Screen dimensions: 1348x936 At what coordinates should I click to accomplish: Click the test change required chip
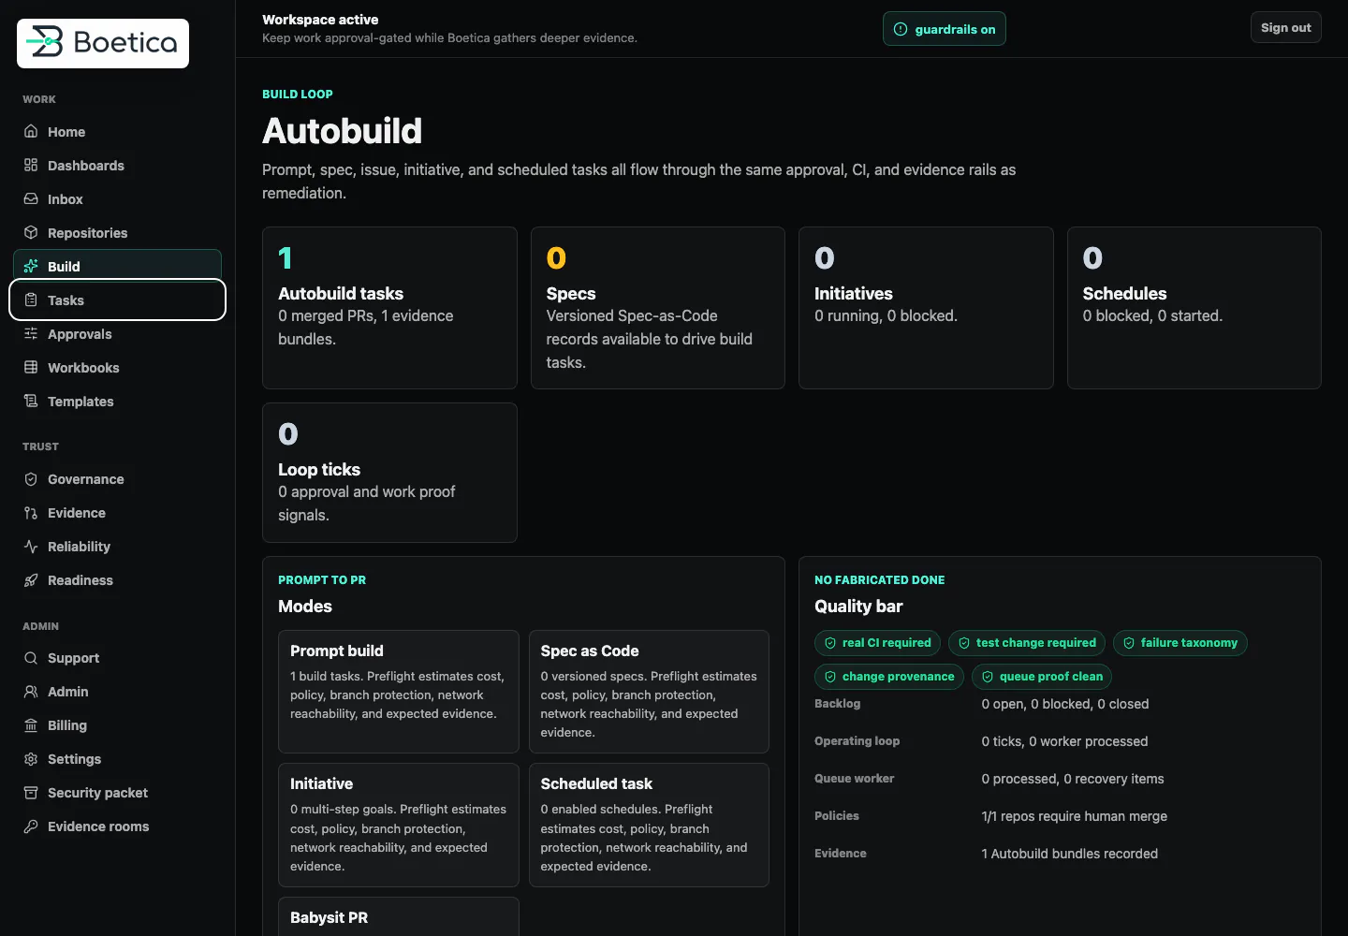1027,643
